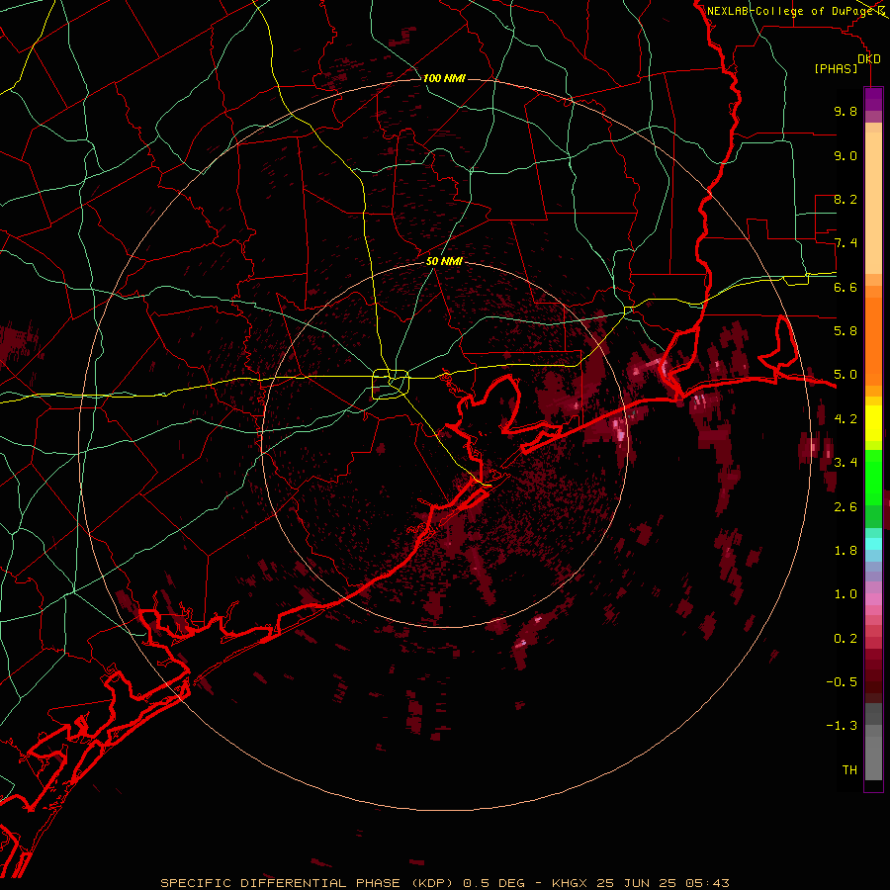
Task: Click the KDP product caption at bottom
Action: [x=445, y=883]
